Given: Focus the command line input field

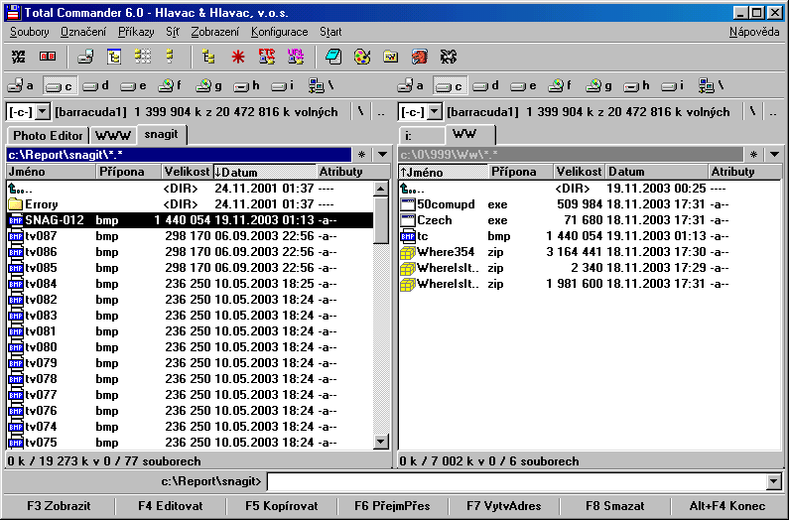Looking at the screenshot, I should tap(517, 481).
